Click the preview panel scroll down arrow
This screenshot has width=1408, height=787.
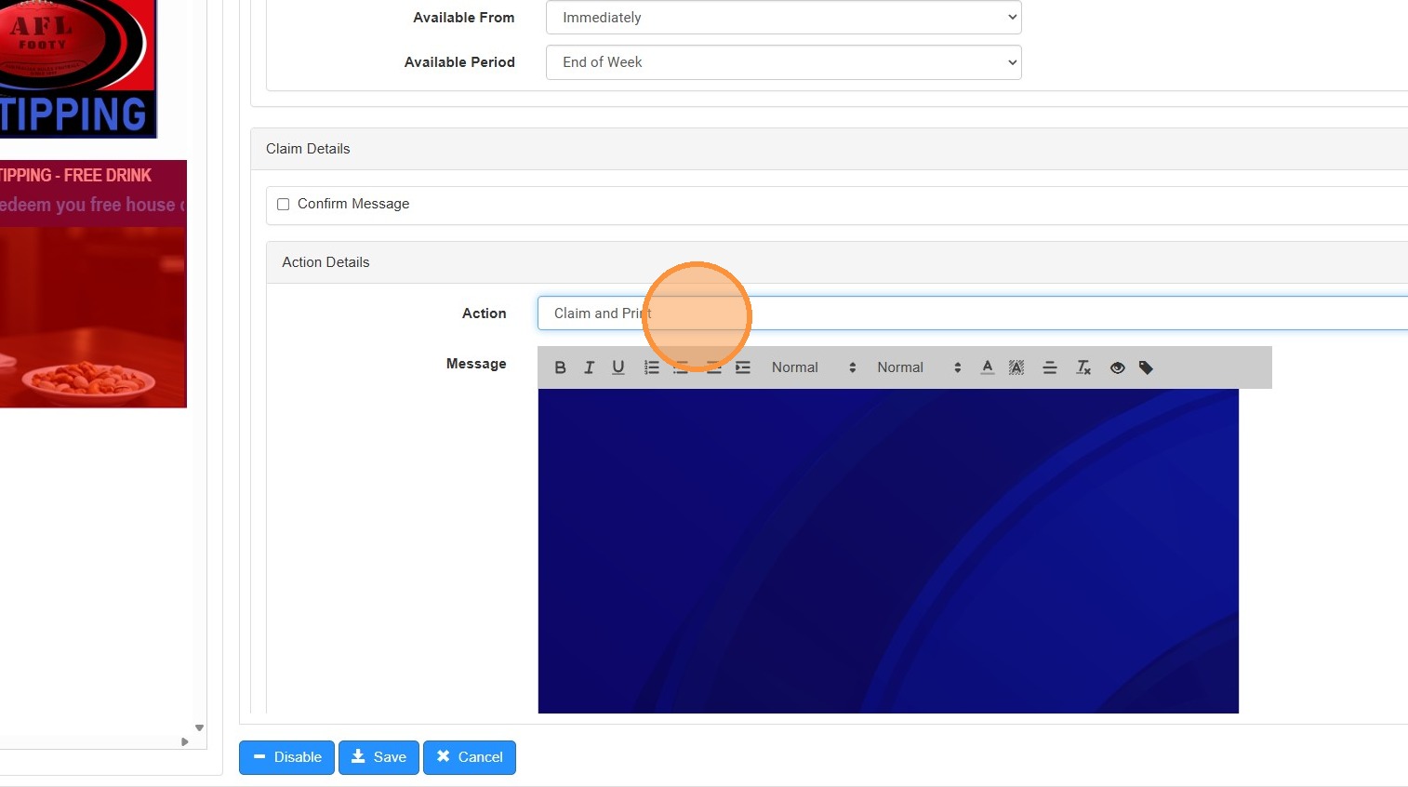click(x=199, y=727)
